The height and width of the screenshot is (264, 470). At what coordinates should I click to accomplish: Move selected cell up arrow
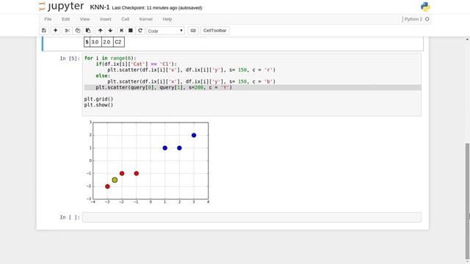(x=100, y=31)
